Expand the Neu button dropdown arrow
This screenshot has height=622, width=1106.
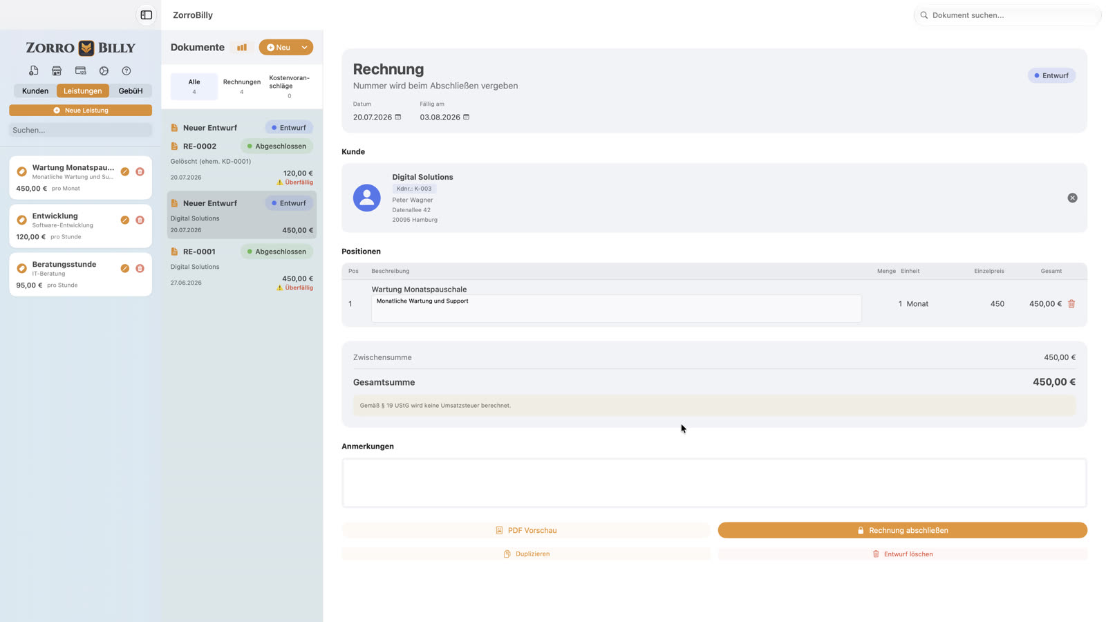tap(304, 48)
